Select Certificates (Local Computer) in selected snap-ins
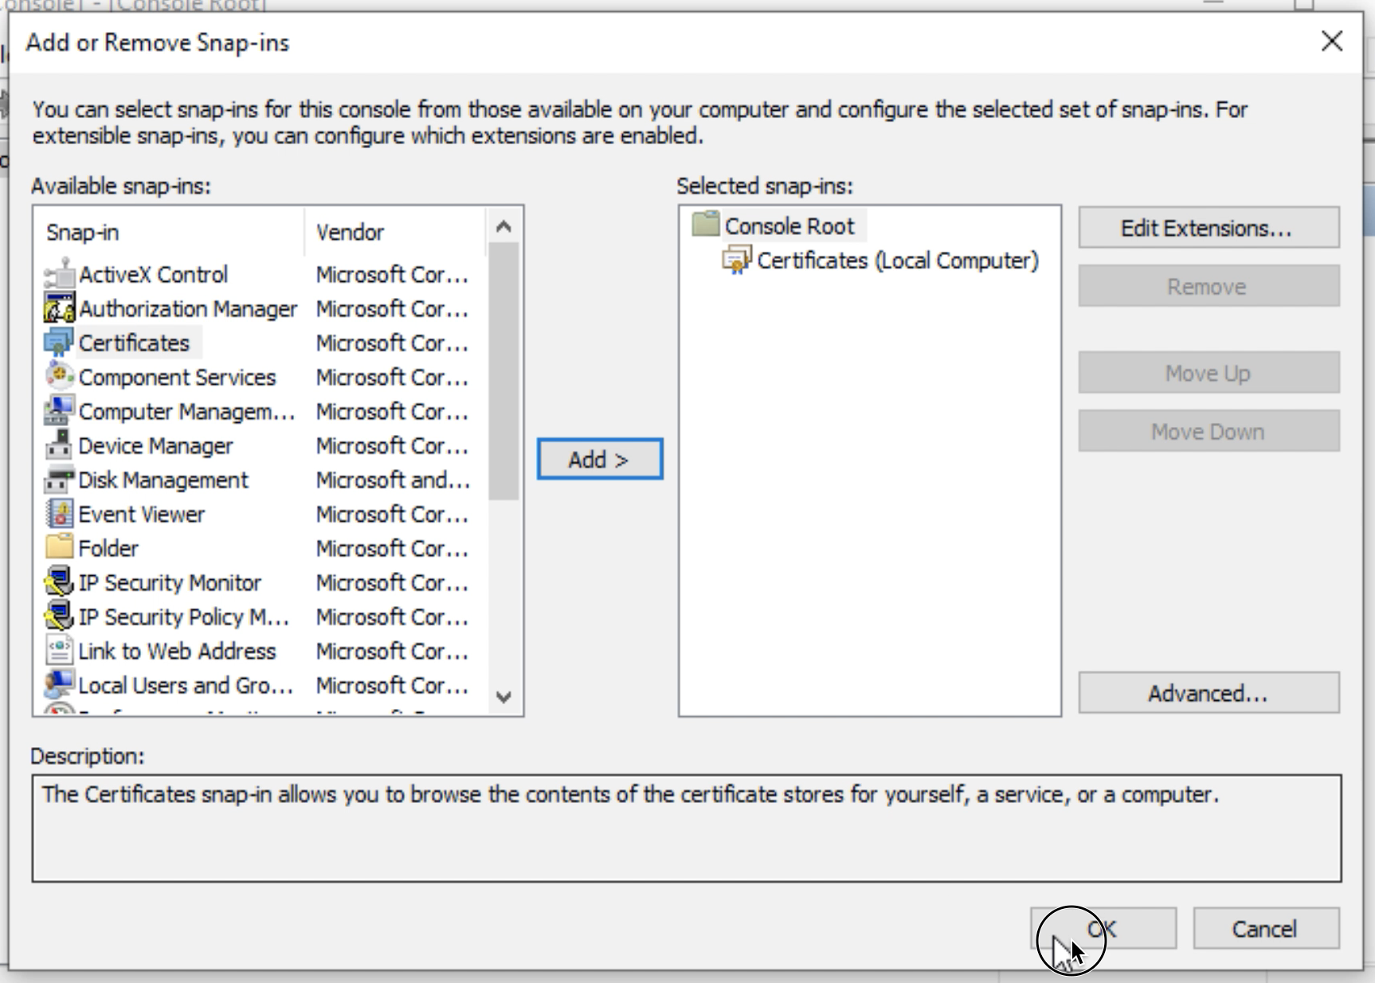 [x=897, y=261]
